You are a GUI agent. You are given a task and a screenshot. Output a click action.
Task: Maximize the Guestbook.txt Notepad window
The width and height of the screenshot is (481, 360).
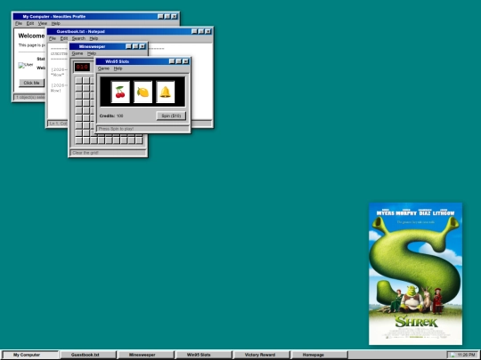click(201, 31)
